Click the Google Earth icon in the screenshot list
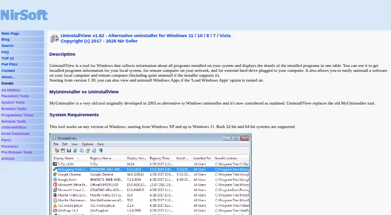This screenshot has width=391, height=215. point(55,180)
